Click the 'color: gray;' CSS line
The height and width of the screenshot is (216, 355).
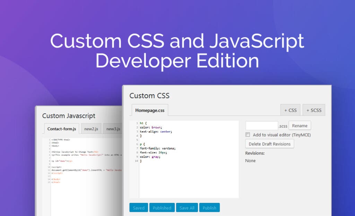[150, 157]
